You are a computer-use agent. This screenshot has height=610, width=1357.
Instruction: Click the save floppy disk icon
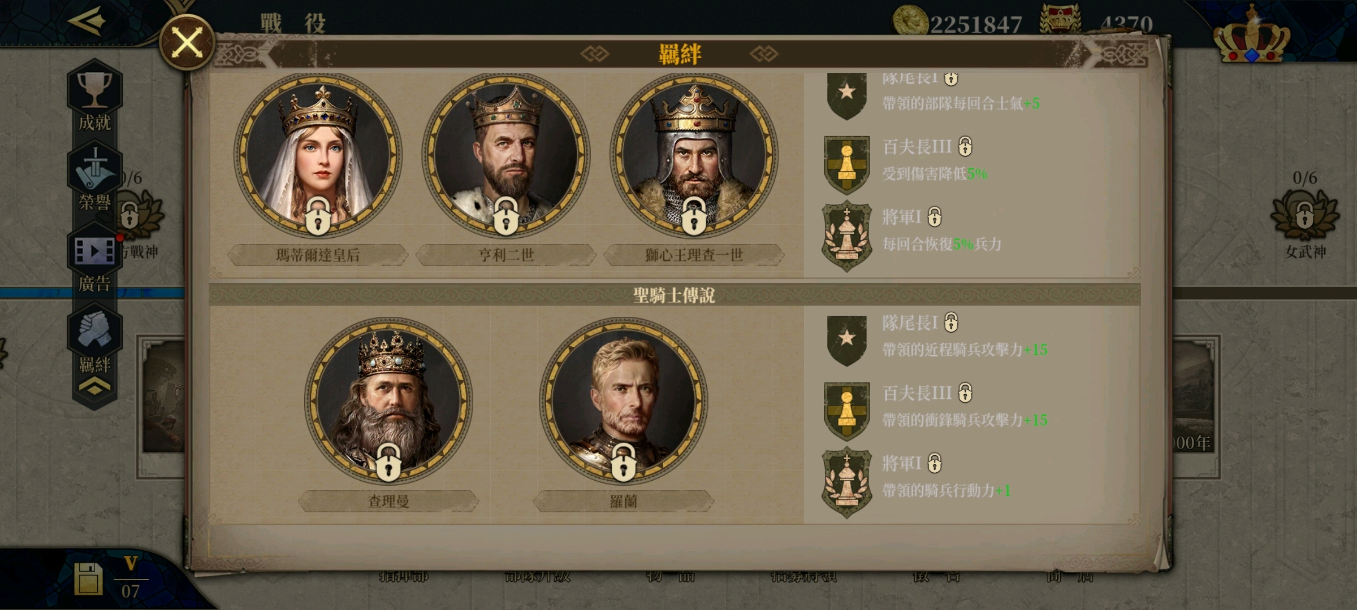pyautogui.click(x=88, y=579)
